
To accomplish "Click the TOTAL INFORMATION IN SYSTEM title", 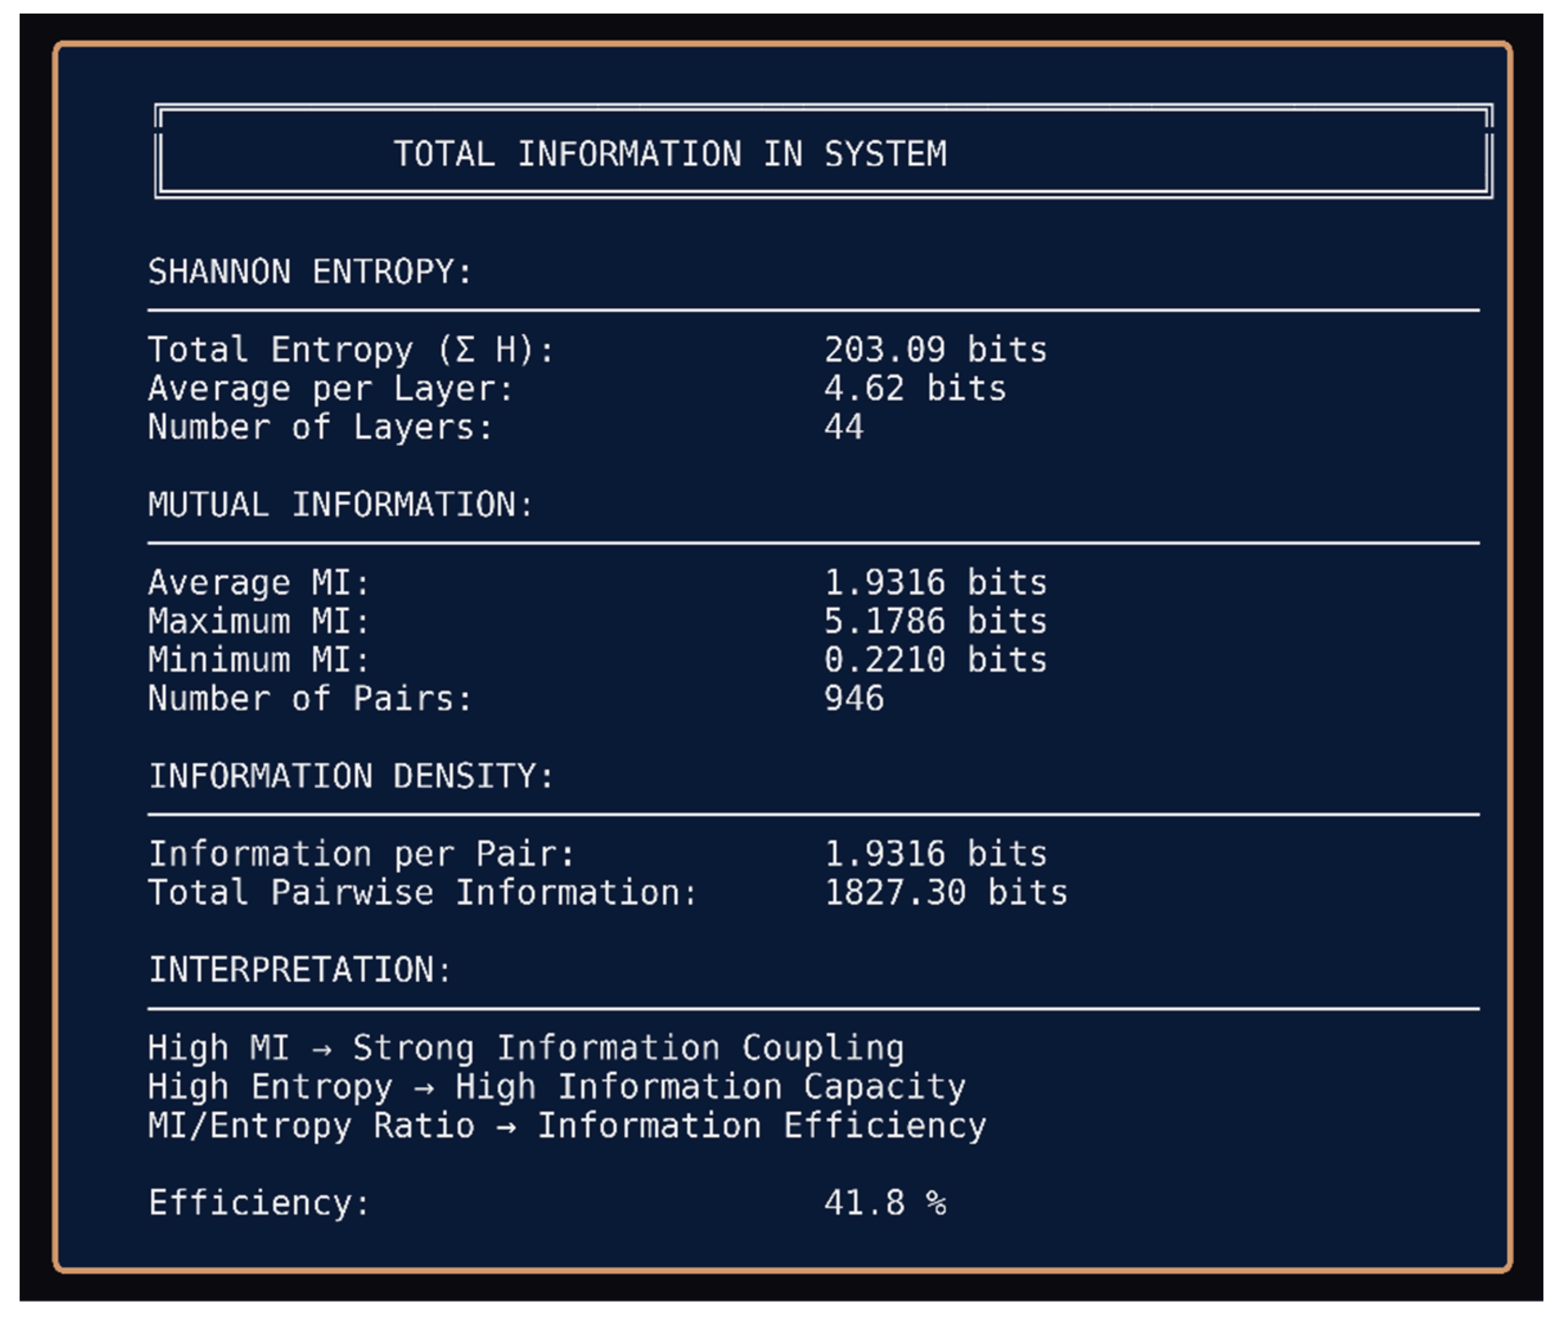I will click(x=669, y=154).
